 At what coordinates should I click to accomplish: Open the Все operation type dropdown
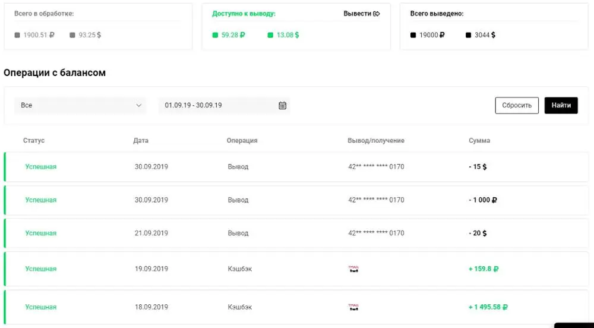80,105
